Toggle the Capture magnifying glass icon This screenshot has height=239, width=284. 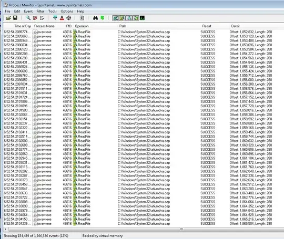[28, 18]
